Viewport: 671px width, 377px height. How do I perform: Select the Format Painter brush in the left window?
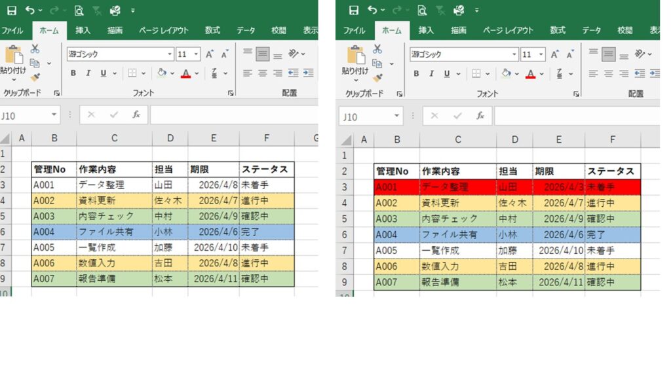click(x=35, y=77)
